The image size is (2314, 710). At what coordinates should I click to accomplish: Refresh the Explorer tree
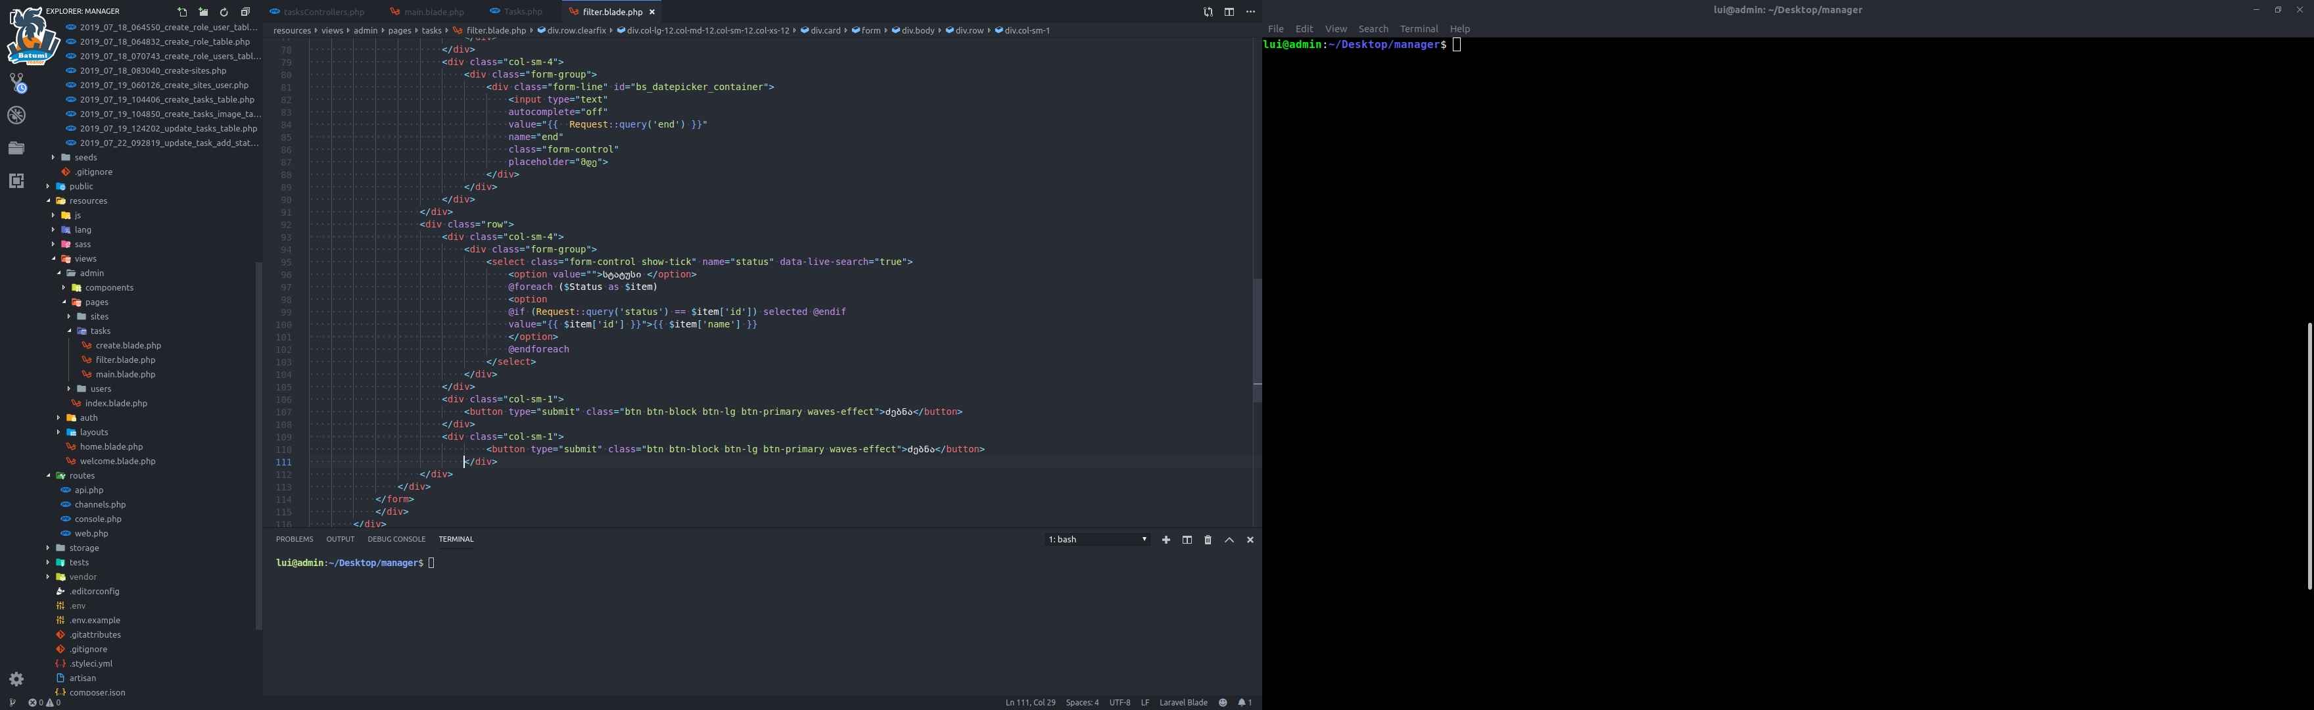225,12
